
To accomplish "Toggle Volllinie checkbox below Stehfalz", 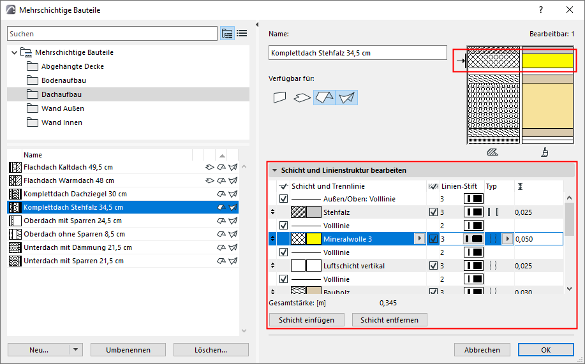I will point(283,226).
